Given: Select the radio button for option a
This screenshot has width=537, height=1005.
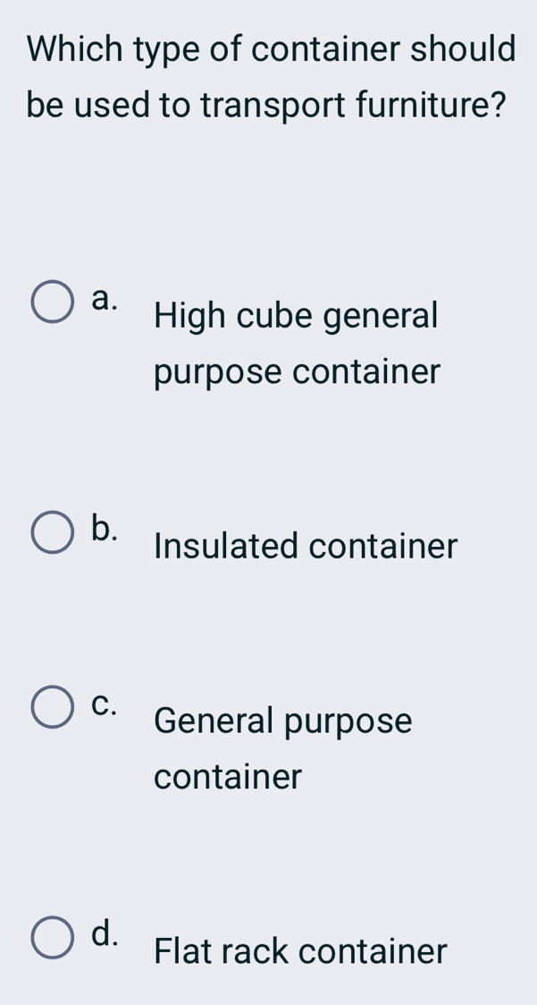Looking at the screenshot, I should pyautogui.click(x=52, y=301).
